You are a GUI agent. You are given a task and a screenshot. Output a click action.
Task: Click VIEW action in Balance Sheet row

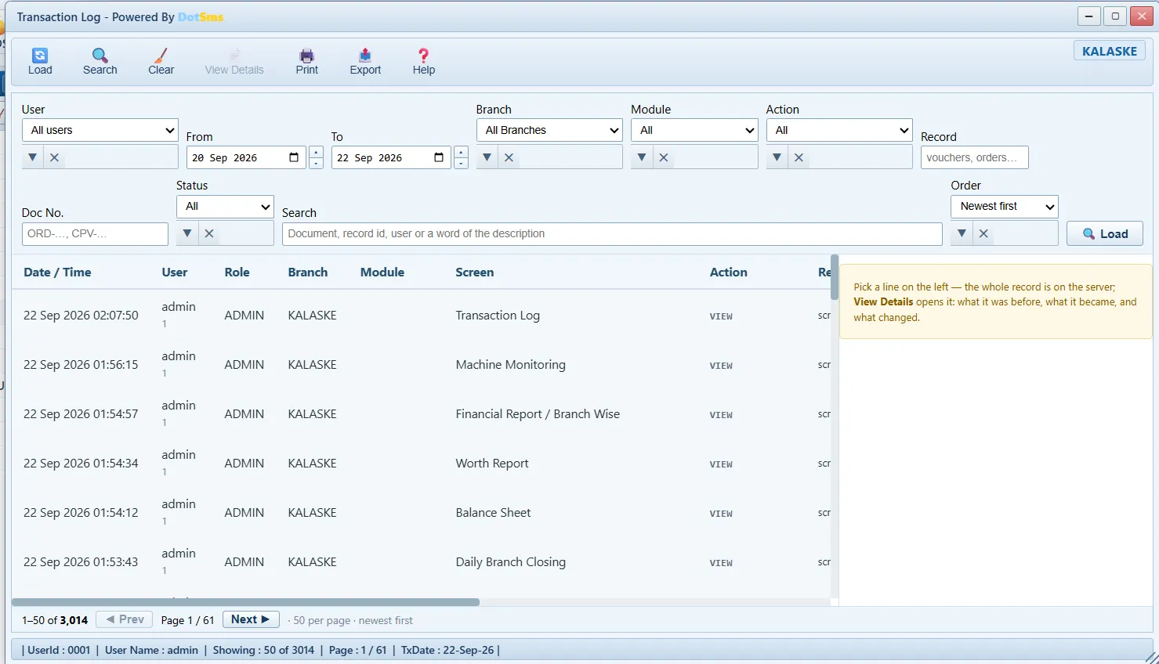[x=721, y=514]
